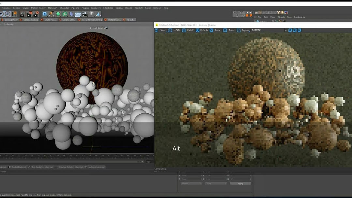Open Edit Render Settings clapperboard icon
Viewport: 352px width, 198px height.
tap(36, 14)
